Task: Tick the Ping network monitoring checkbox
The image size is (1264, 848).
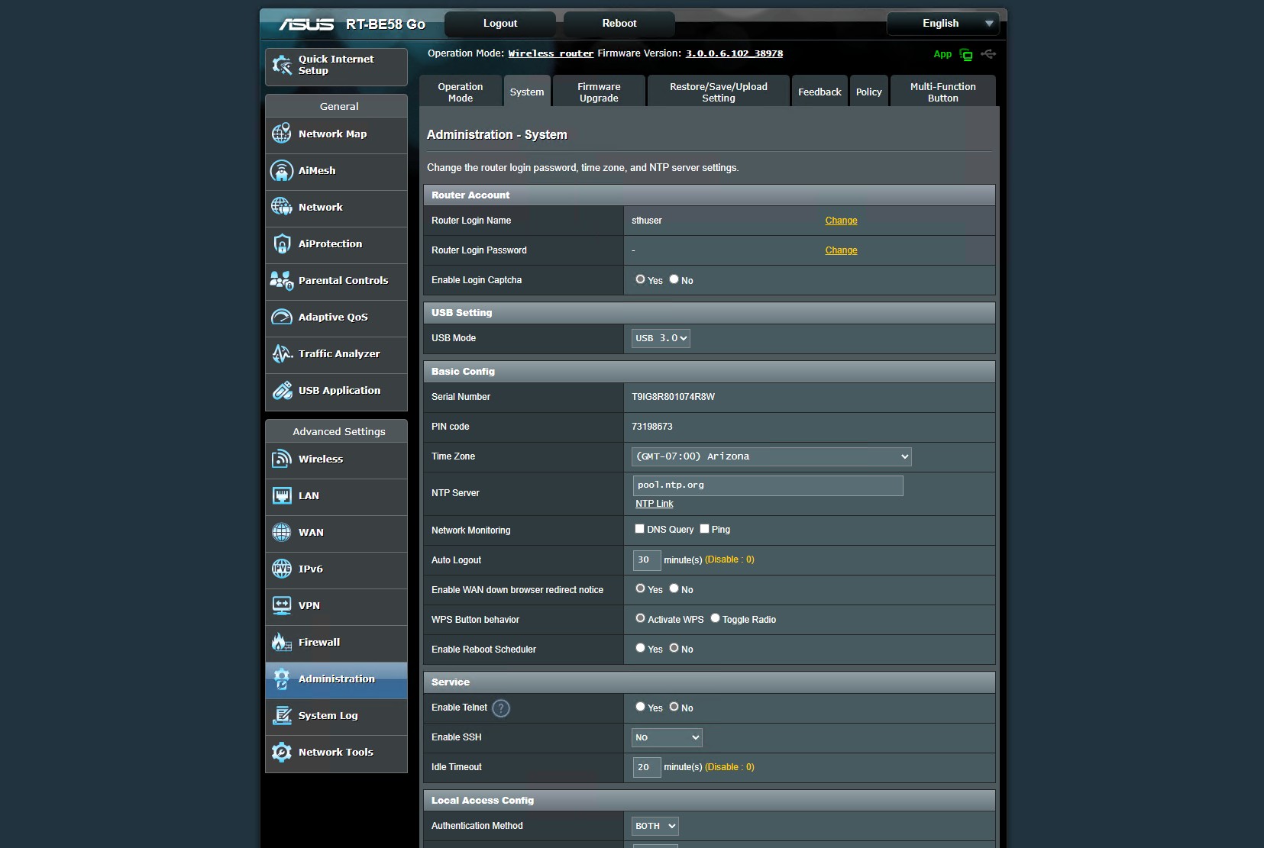Action: pyautogui.click(x=704, y=529)
